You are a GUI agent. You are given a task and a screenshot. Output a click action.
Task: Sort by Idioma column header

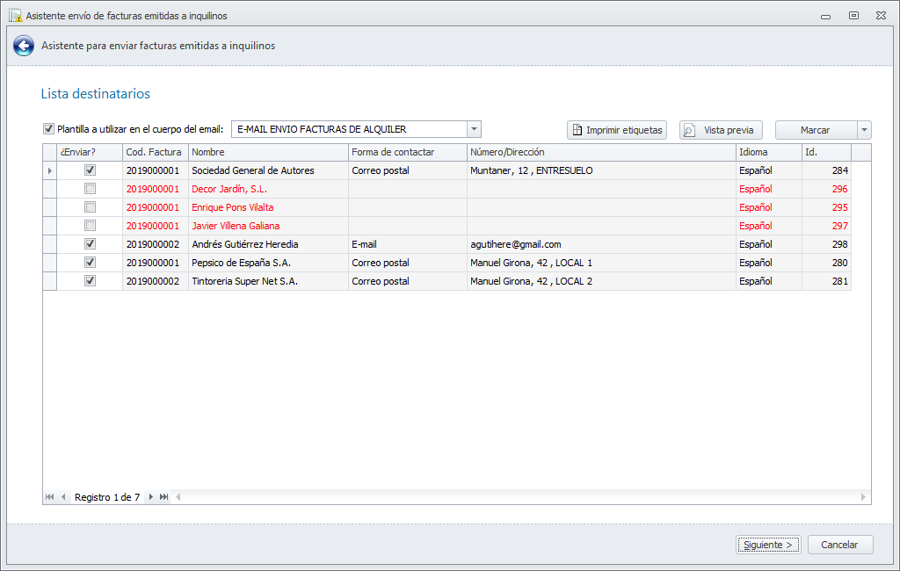pos(768,152)
